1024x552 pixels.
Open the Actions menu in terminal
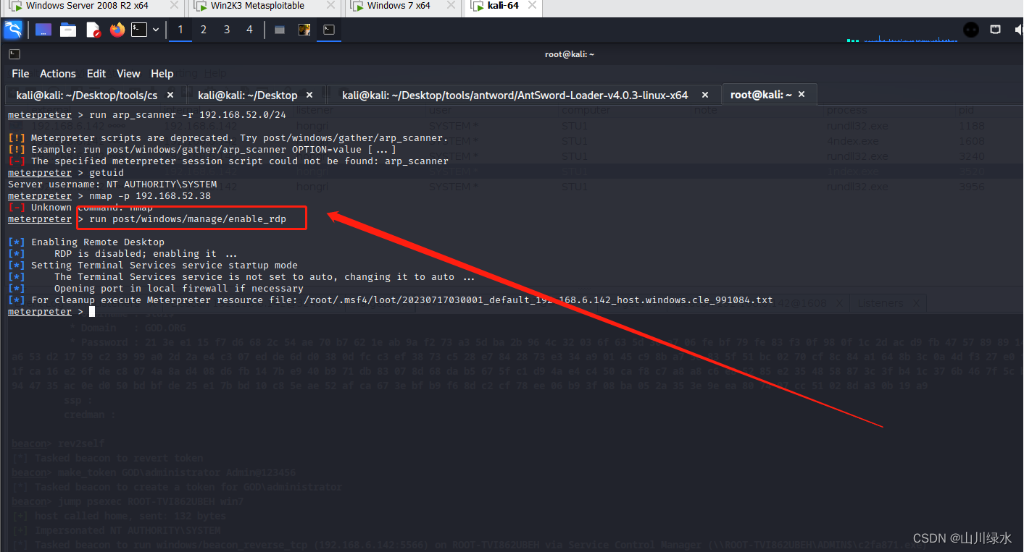coord(58,74)
